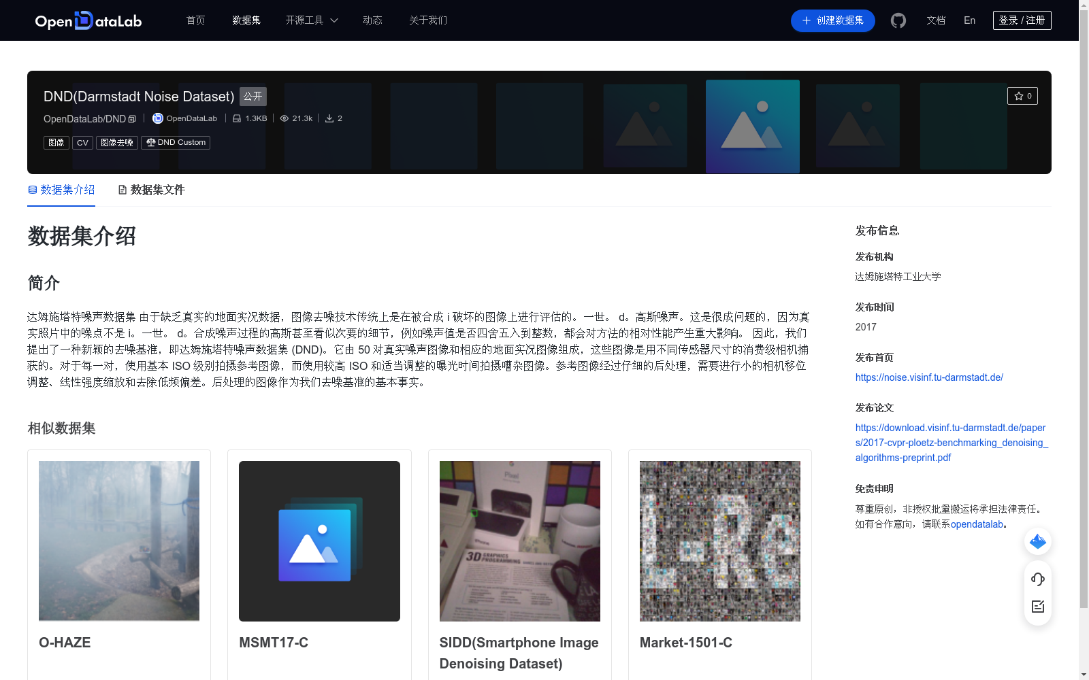The height and width of the screenshot is (680, 1089).
Task: Open the 文档 link
Action: tap(936, 20)
